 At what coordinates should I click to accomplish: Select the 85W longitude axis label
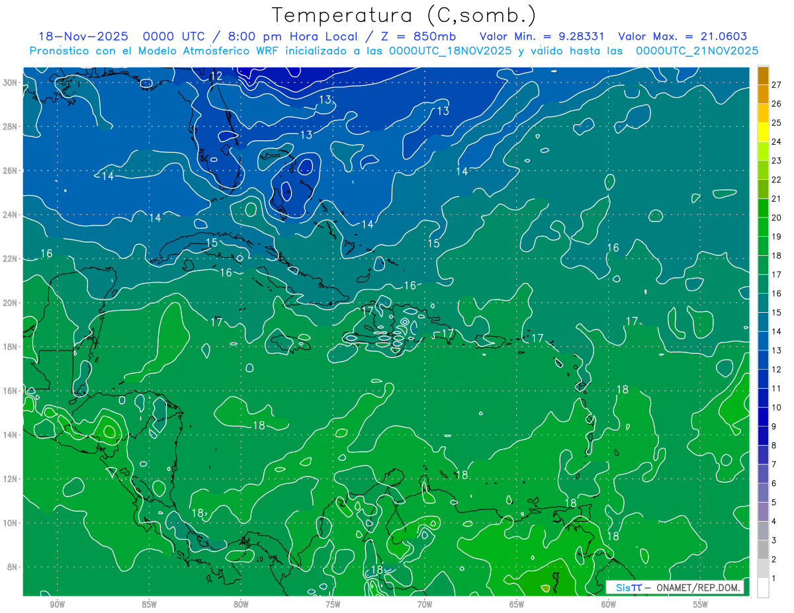[149, 605]
